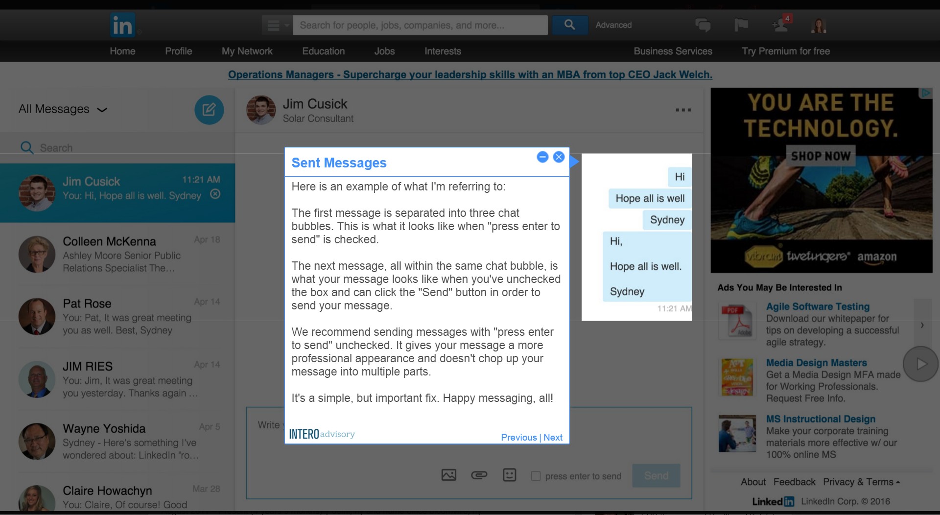Enable the press enter to send checkbox

(x=536, y=476)
